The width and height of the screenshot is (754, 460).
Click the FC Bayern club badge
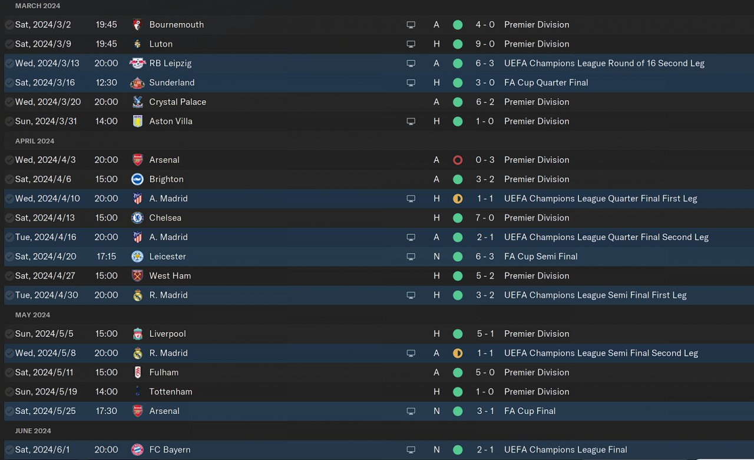click(x=137, y=450)
